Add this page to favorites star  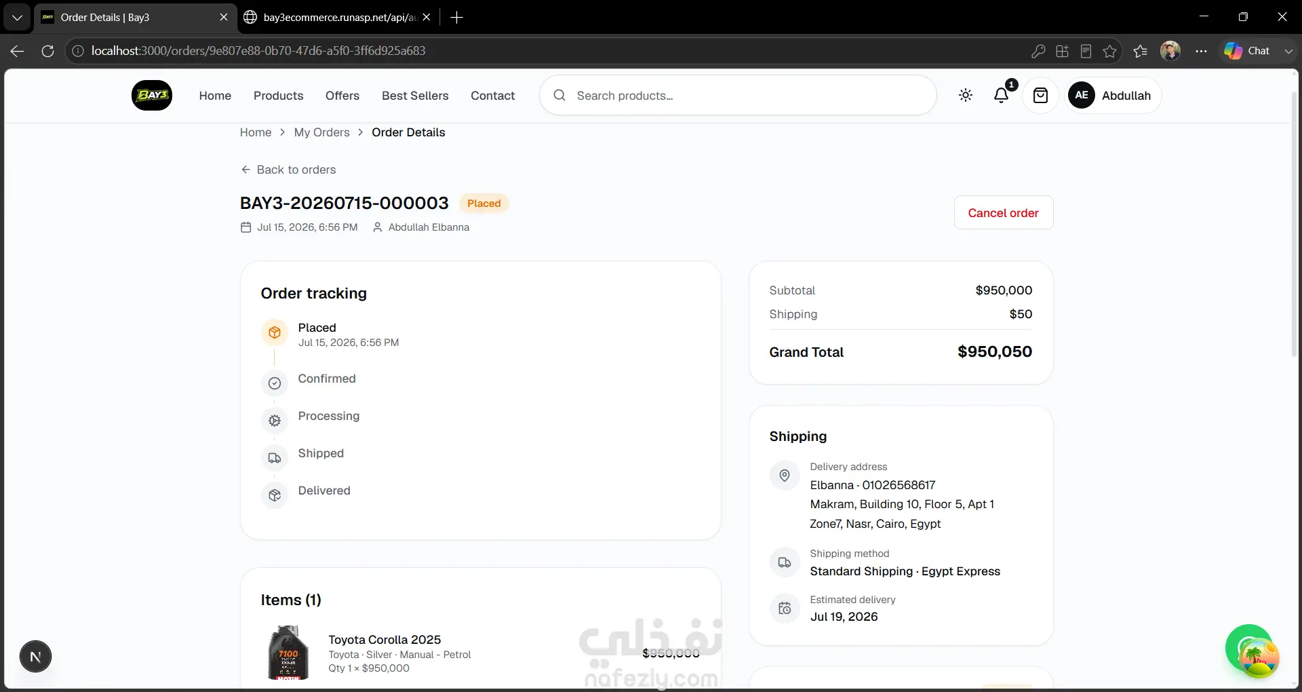coord(1109,51)
